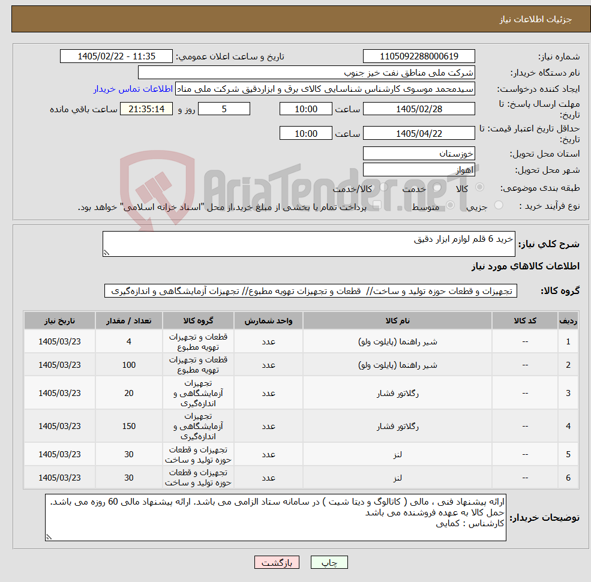The height and width of the screenshot is (582, 591).
Task: Click the تاریخ نیاز column header
Action: click(59, 320)
